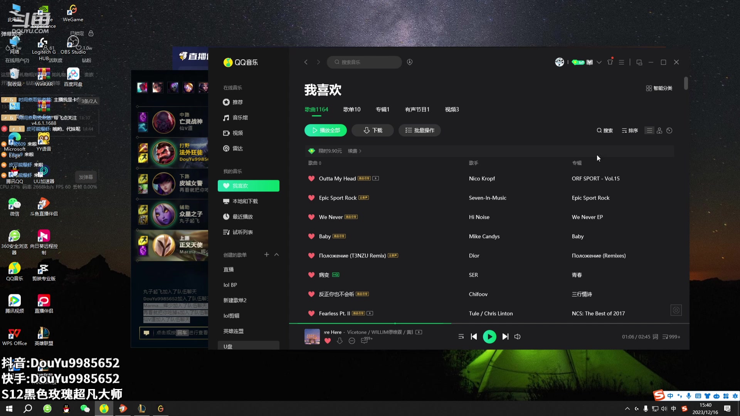Toggle the heart favorite on Outta My Head
The image size is (740, 416).
(311, 178)
